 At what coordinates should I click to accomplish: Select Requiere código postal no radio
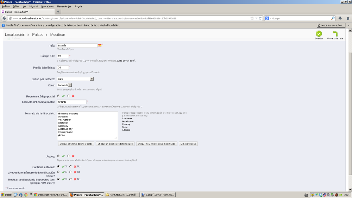click(x=69, y=96)
